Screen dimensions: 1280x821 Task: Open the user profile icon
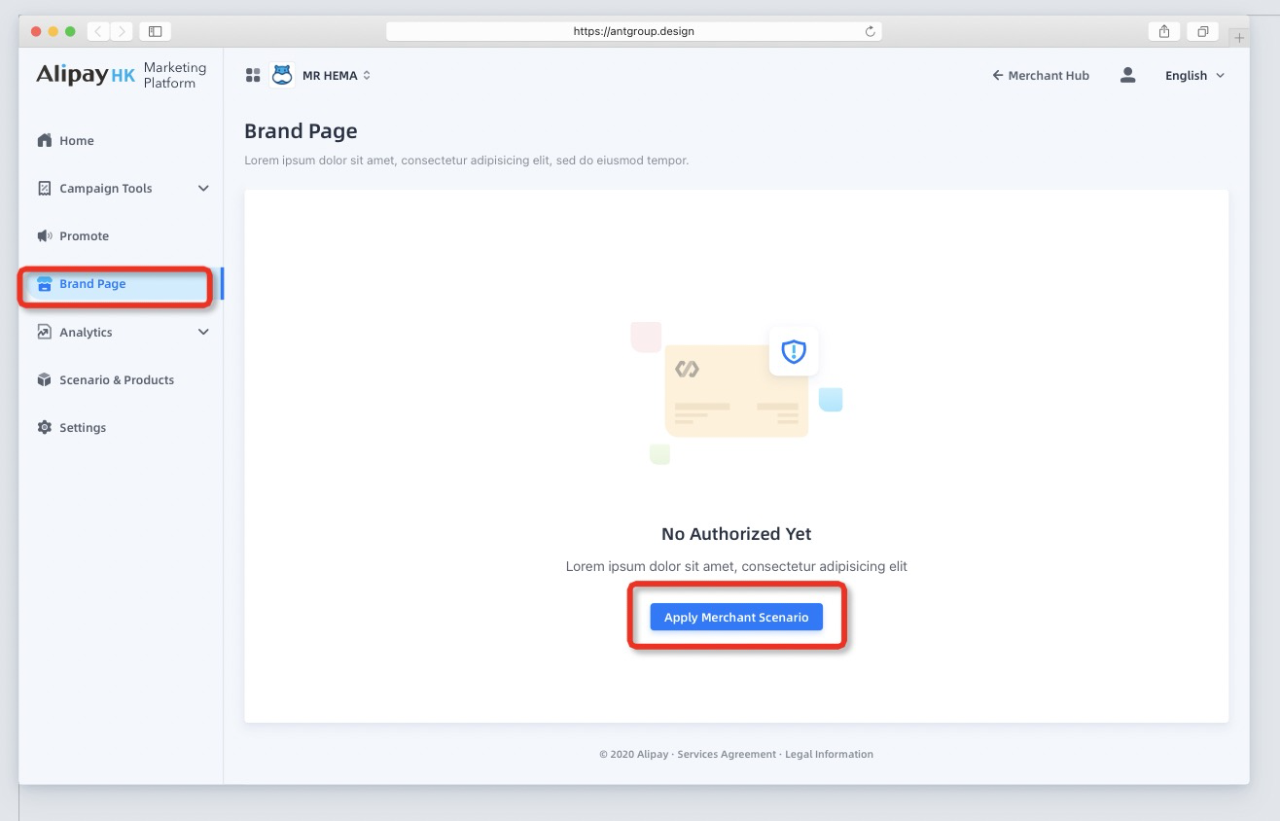[1127, 75]
